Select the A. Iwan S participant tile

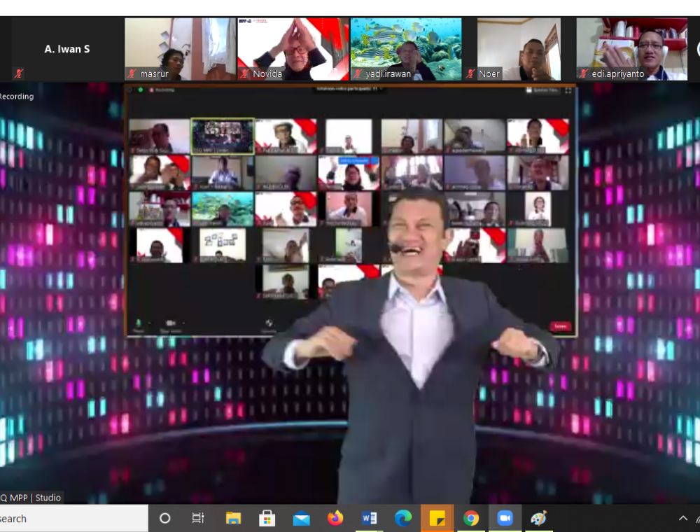pos(67,49)
